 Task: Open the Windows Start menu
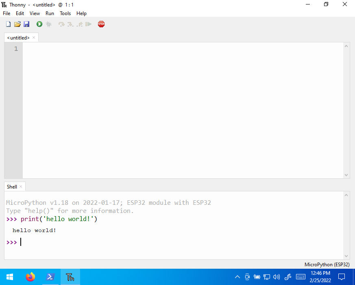[x=10, y=277]
